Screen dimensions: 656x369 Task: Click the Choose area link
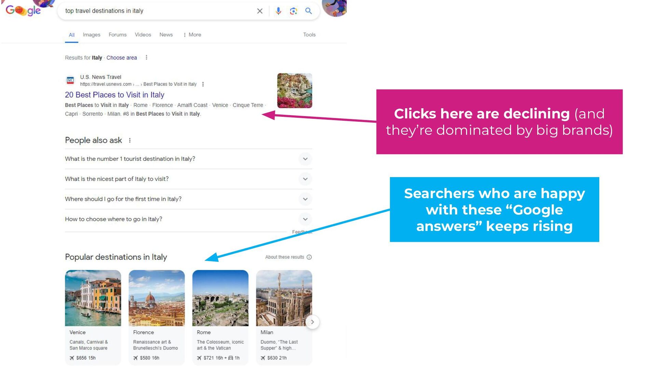(x=122, y=58)
